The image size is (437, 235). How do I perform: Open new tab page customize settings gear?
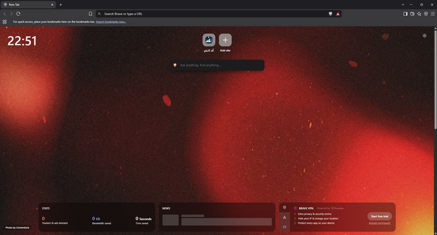point(424,36)
